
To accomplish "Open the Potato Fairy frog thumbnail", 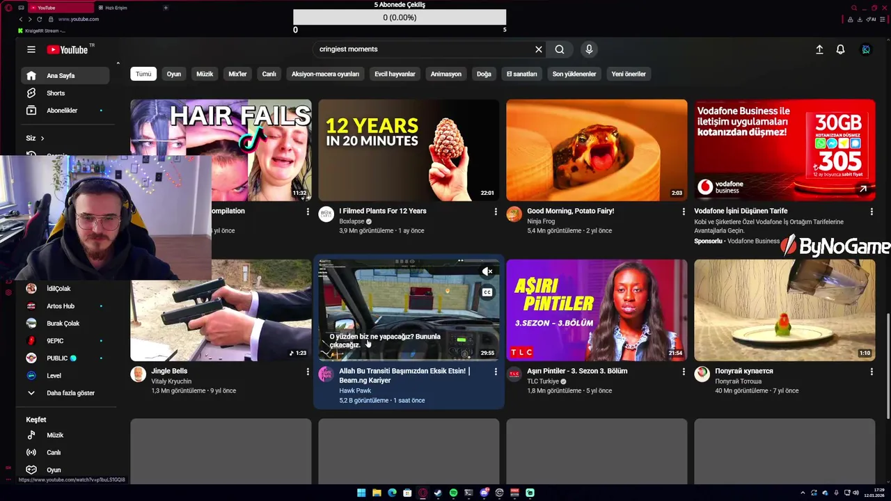I will (x=597, y=150).
